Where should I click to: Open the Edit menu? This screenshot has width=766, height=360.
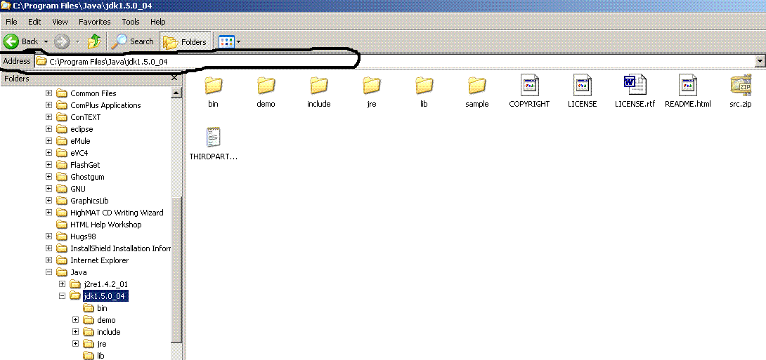click(x=34, y=22)
